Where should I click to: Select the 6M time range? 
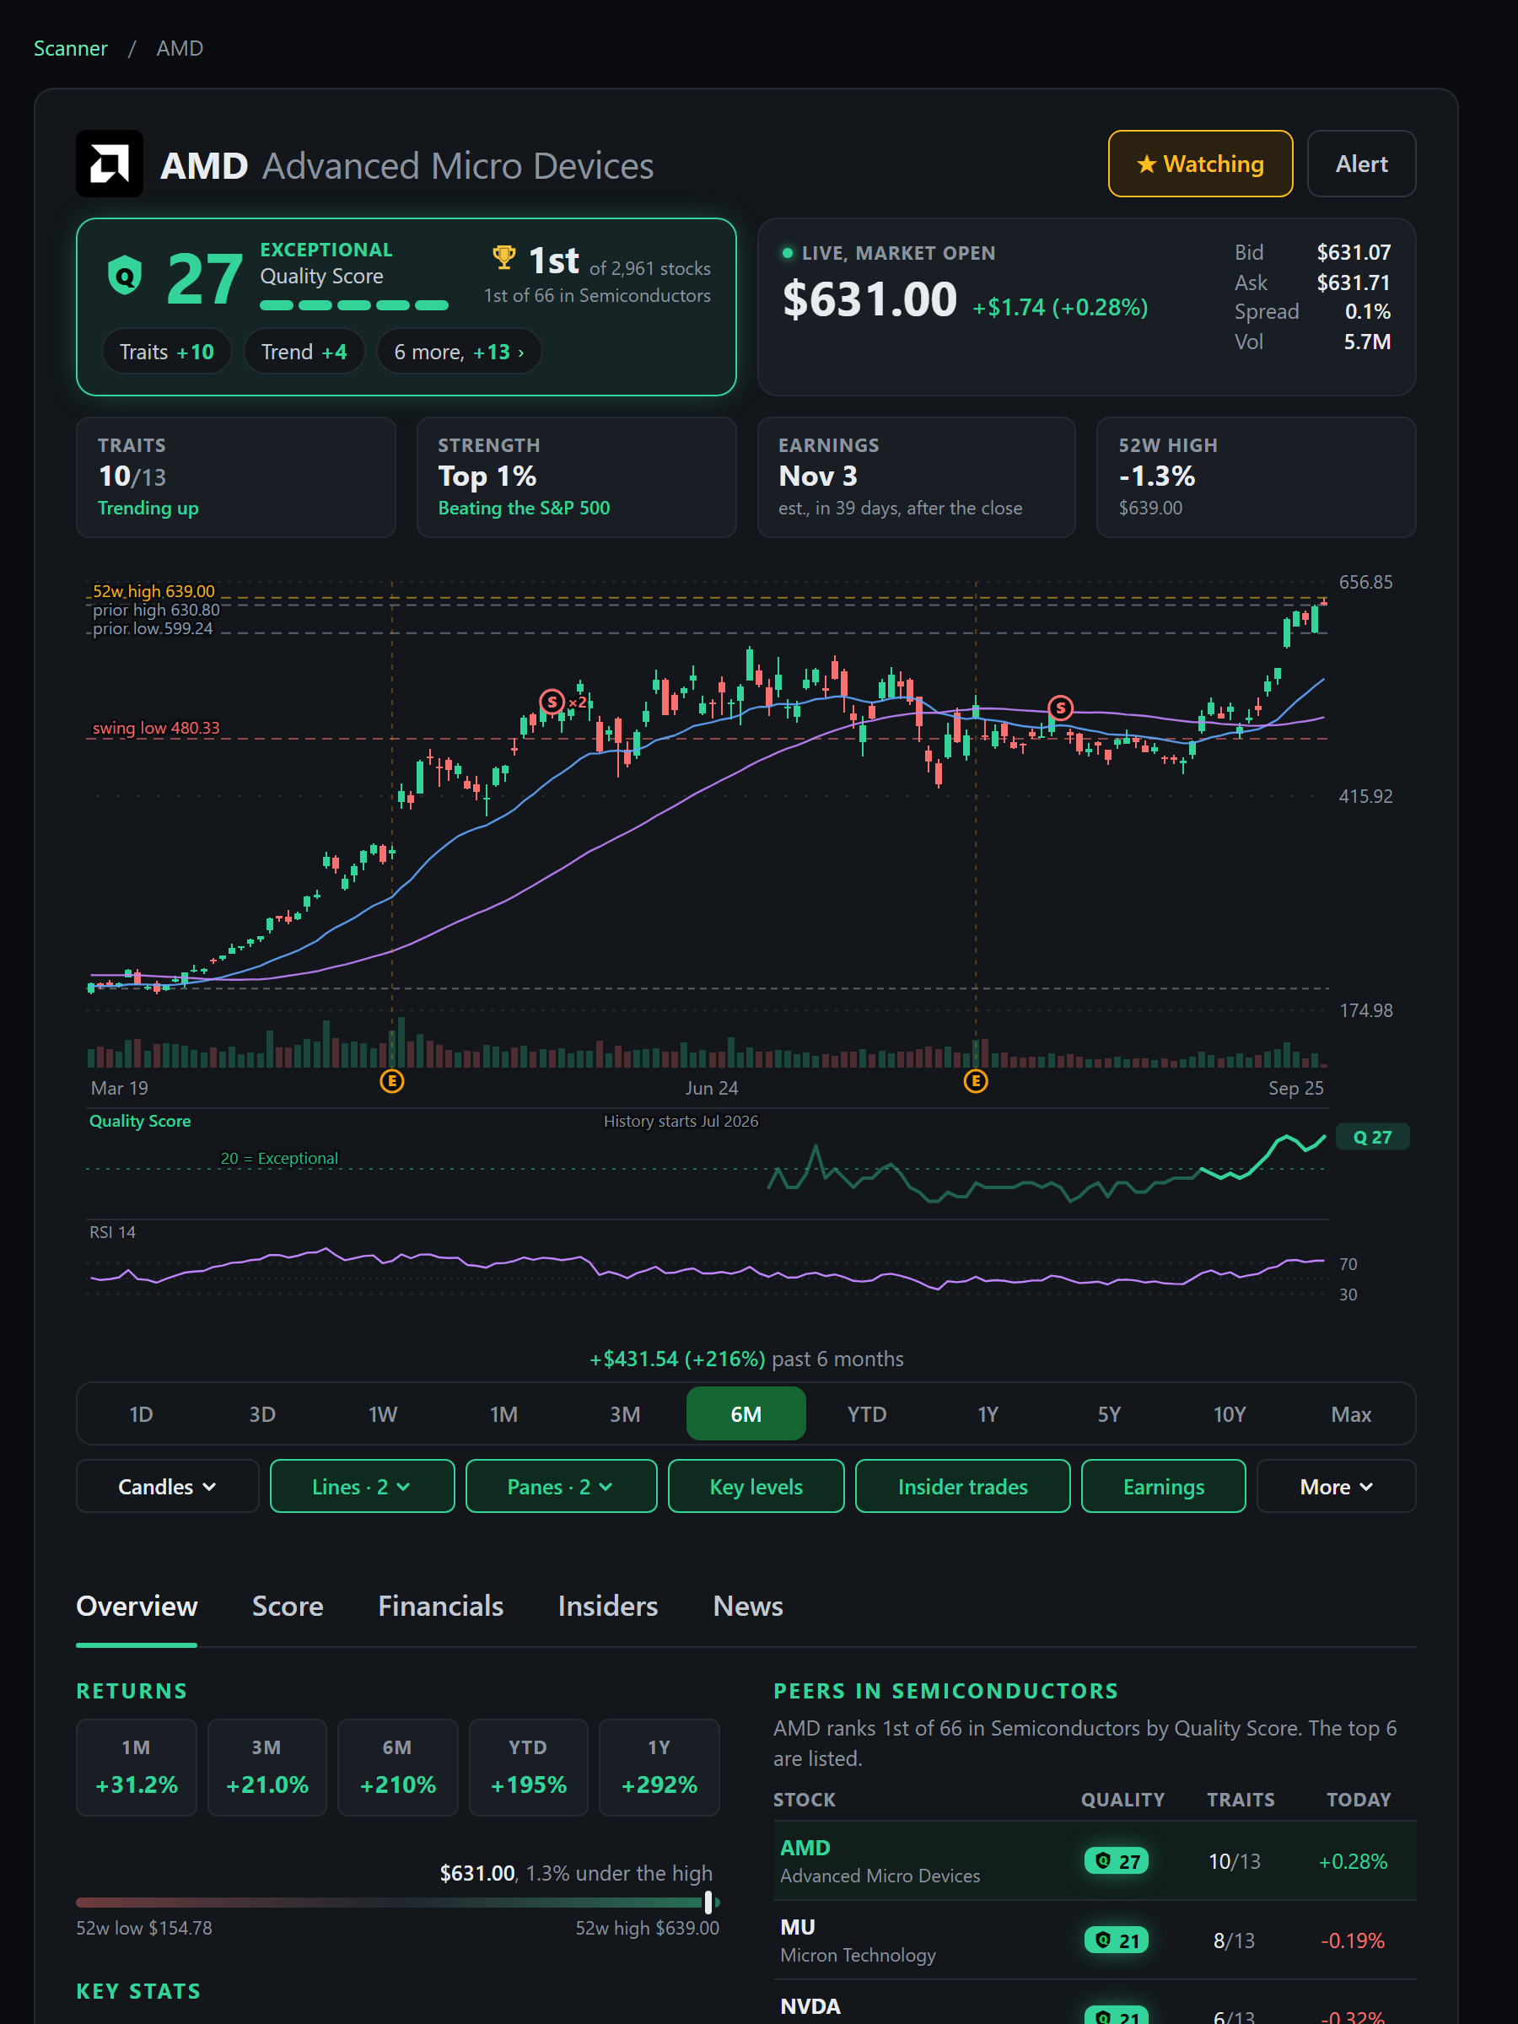(x=746, y=1413)
